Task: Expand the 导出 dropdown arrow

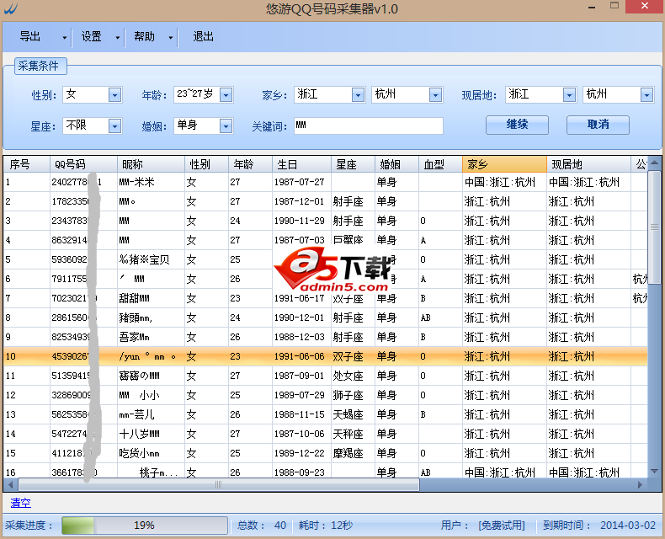Action: click(65, 38)
